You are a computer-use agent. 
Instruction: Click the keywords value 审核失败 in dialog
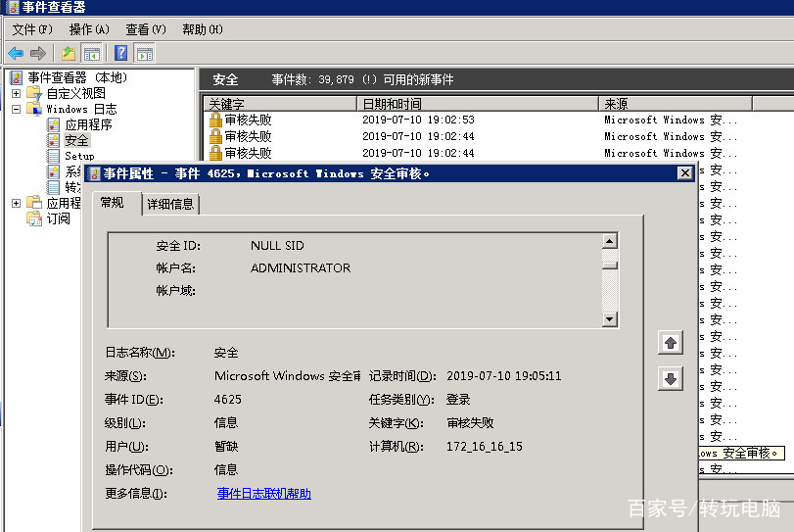tap(470, 423)
